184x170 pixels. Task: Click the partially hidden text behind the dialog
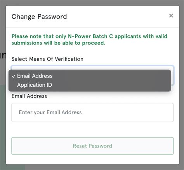pos(3,55)
